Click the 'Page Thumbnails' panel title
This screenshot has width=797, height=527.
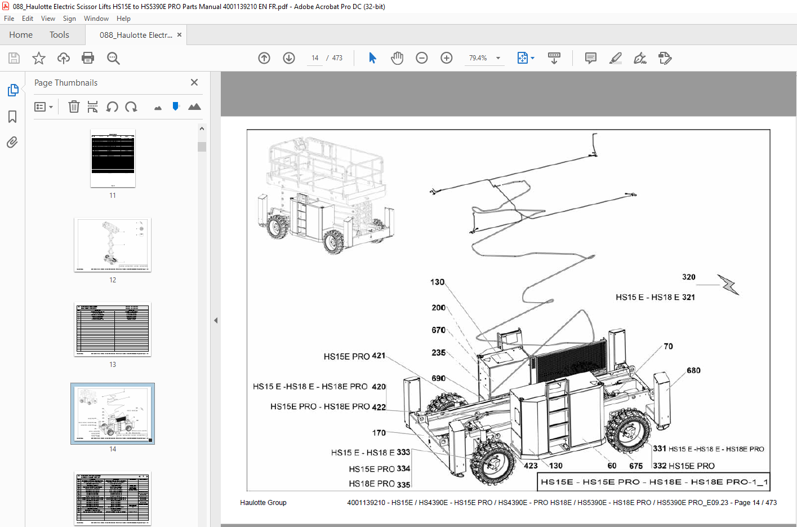[66, 83]
